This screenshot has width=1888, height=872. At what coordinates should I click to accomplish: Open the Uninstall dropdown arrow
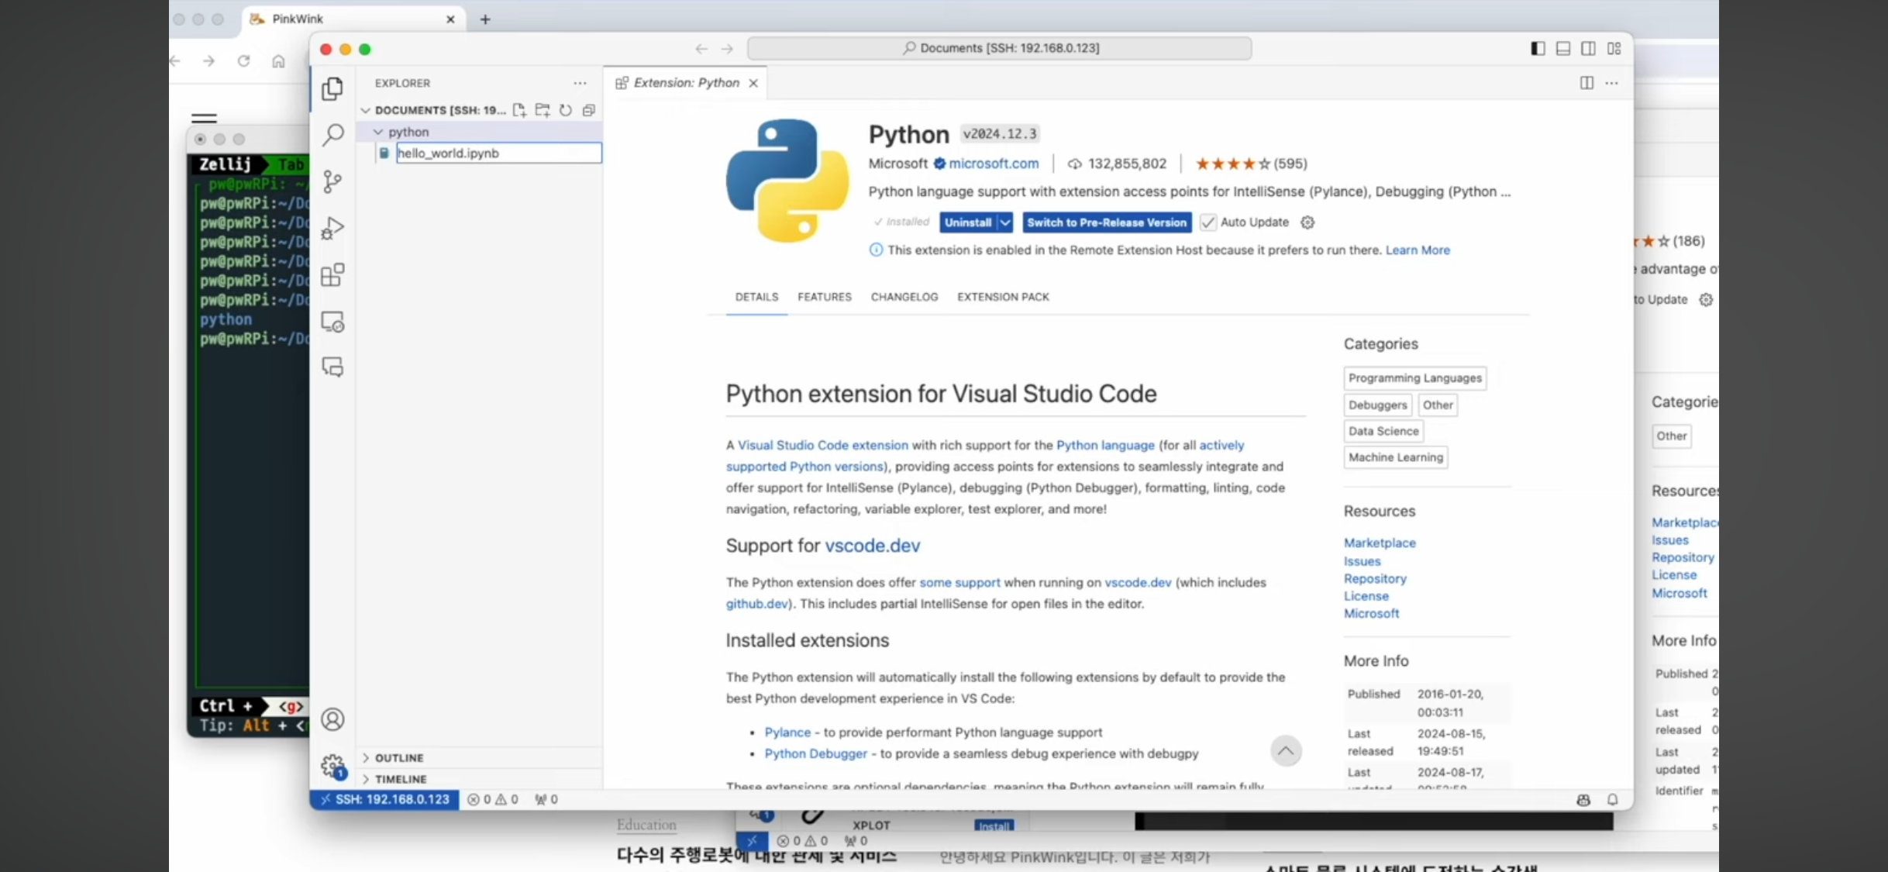pyautogui.click(x=1005, y=222)
